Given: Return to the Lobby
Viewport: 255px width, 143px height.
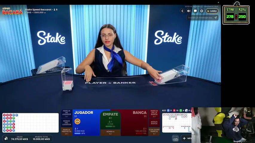Looking at the screenshot, I should tap(212, 11).
